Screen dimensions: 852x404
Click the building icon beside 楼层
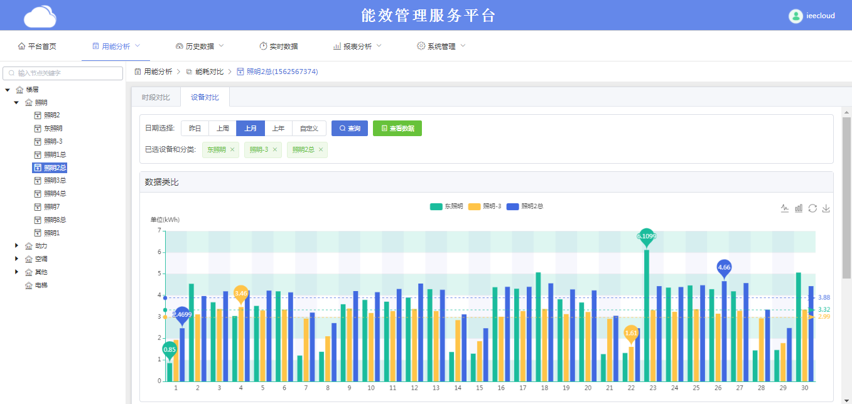click(19, 90)
